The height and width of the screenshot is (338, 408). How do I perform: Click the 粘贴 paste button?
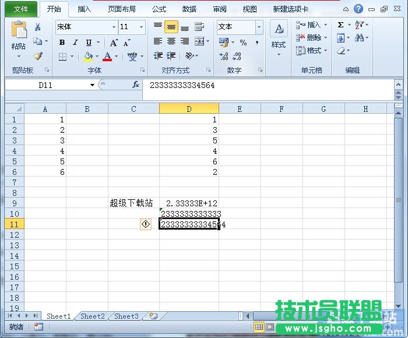(19, 38)
